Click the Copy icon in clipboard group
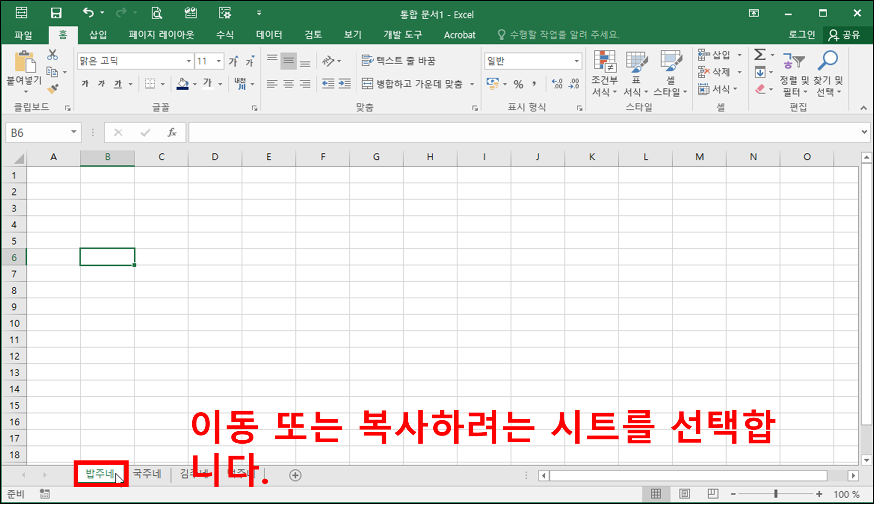 (x=52, y=72)
